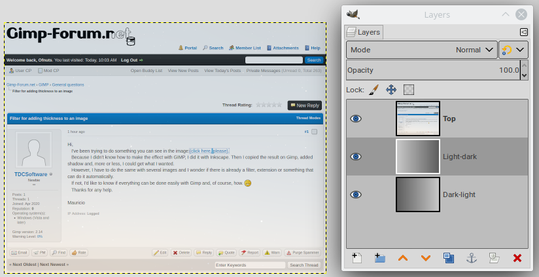Click the New Reply button

pos(305,105)
